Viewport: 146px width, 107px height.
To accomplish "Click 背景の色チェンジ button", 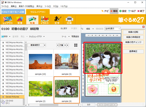I will click(x=133, y=42).
